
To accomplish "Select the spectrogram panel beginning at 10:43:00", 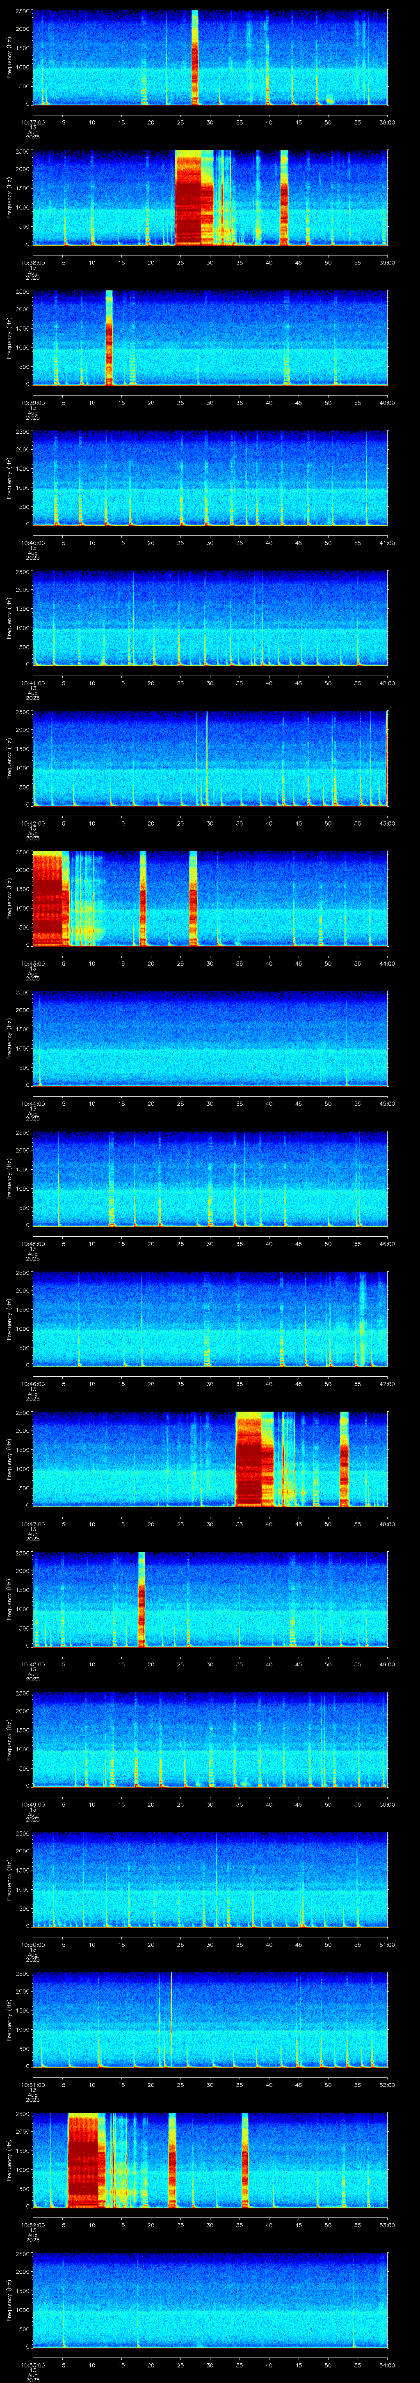I will tap(210, 898).
